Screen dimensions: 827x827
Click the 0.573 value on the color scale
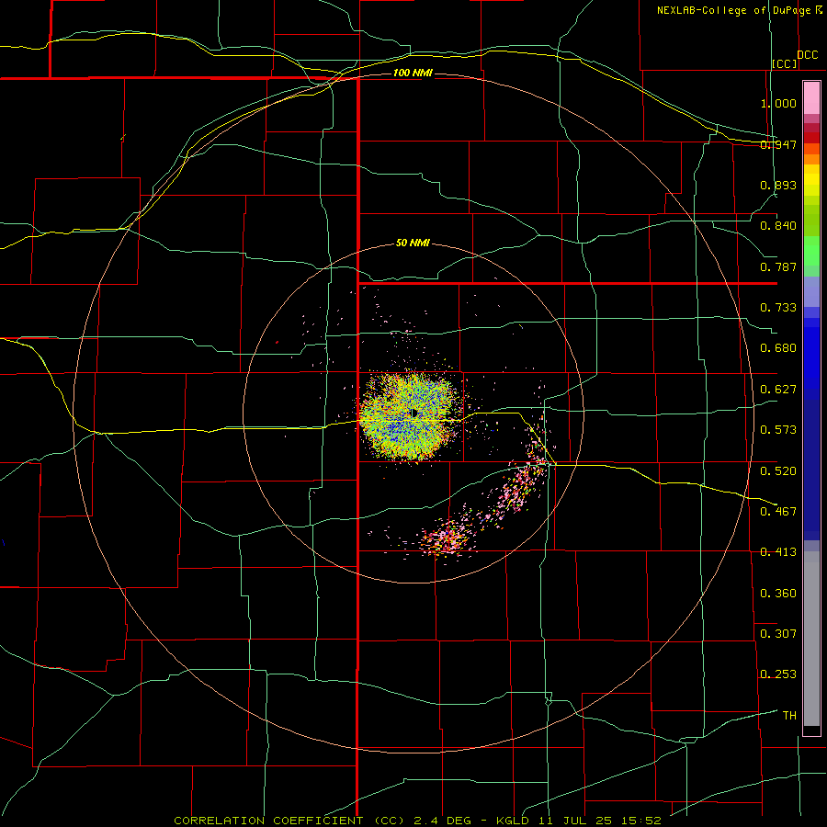778,430
